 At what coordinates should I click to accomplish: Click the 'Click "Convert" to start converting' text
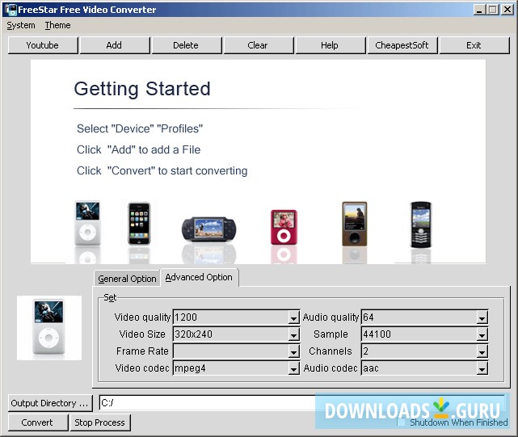coord(162,170)
